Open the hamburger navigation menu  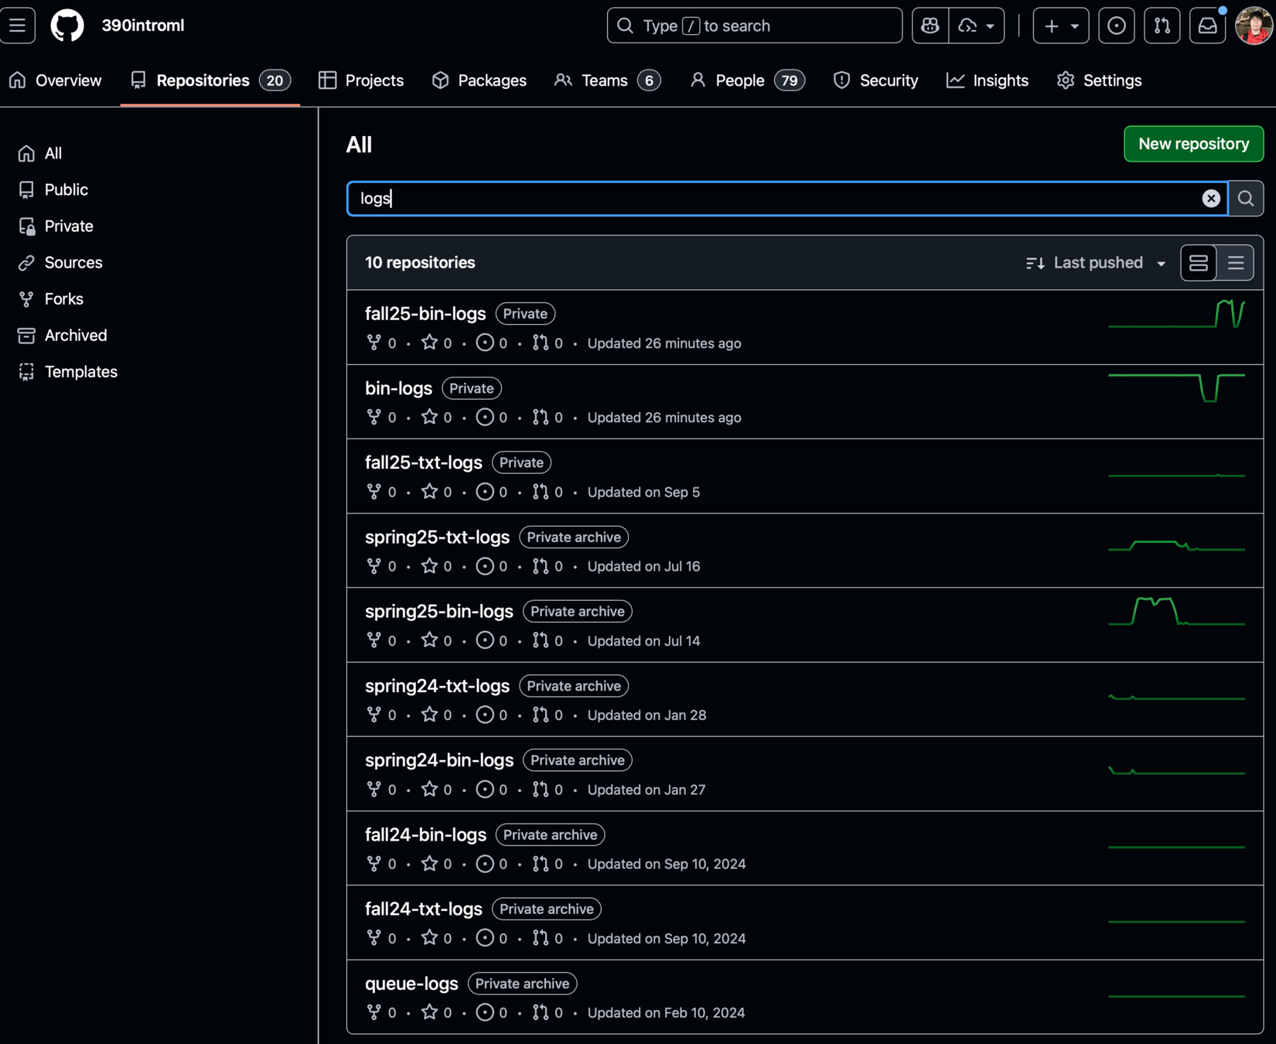(18, 26)
